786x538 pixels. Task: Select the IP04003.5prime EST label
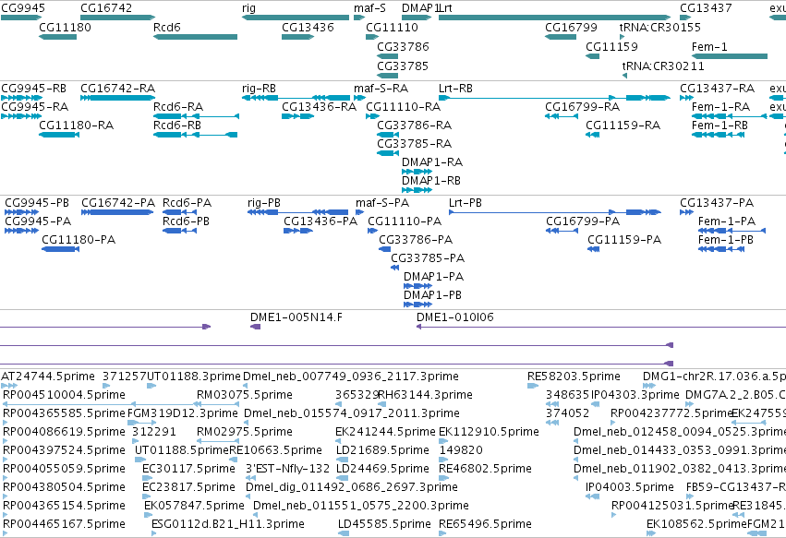click(x=630, y=487)
